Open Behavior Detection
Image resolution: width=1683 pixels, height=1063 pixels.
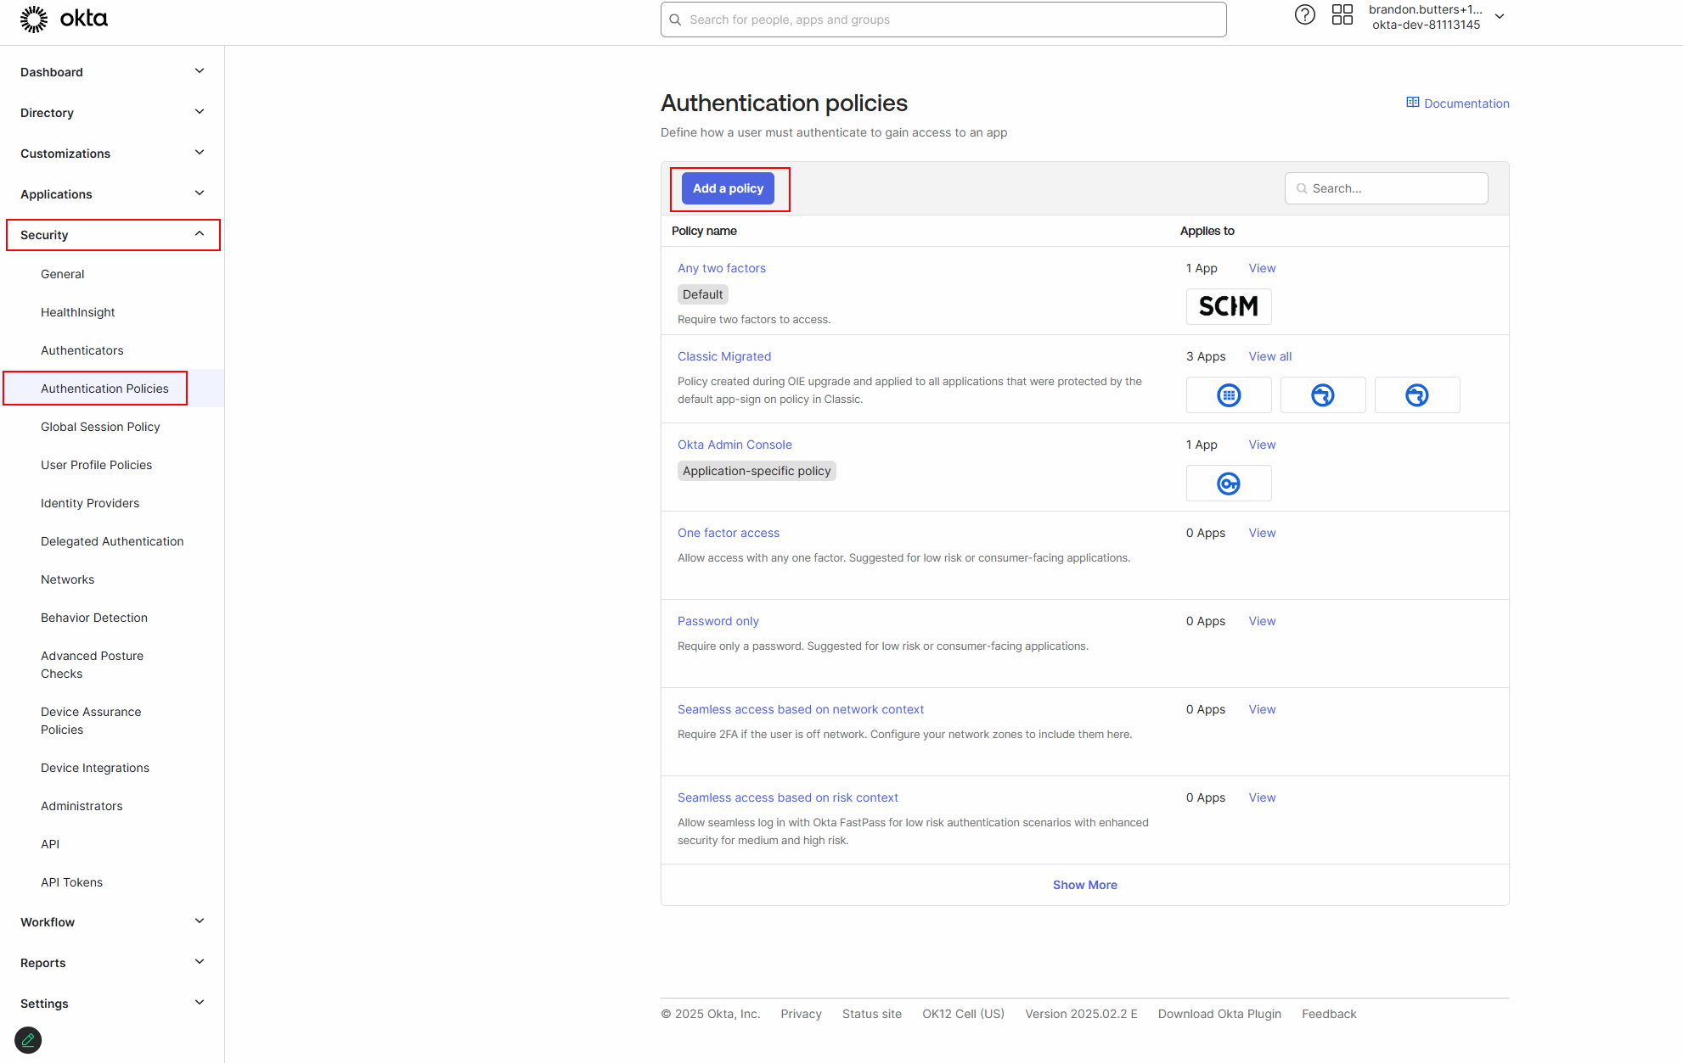tap(94, 618)
